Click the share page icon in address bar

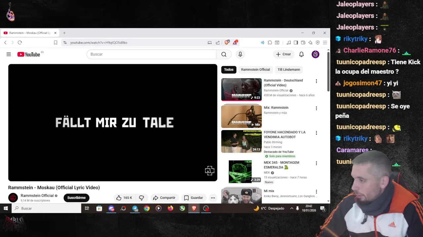218,42
